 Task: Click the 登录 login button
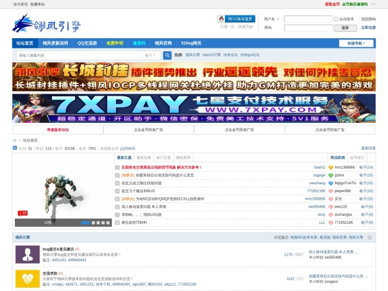click(x=345, y=28)
